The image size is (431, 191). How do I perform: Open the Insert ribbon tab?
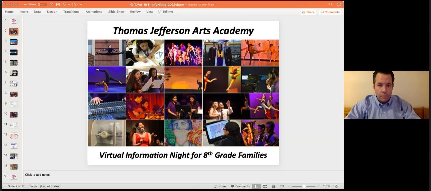tap(24, 12)
